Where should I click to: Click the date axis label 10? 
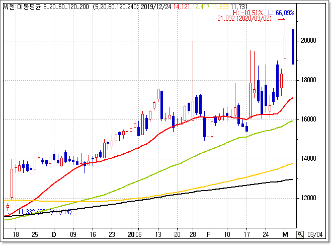[x=227, y=234]
